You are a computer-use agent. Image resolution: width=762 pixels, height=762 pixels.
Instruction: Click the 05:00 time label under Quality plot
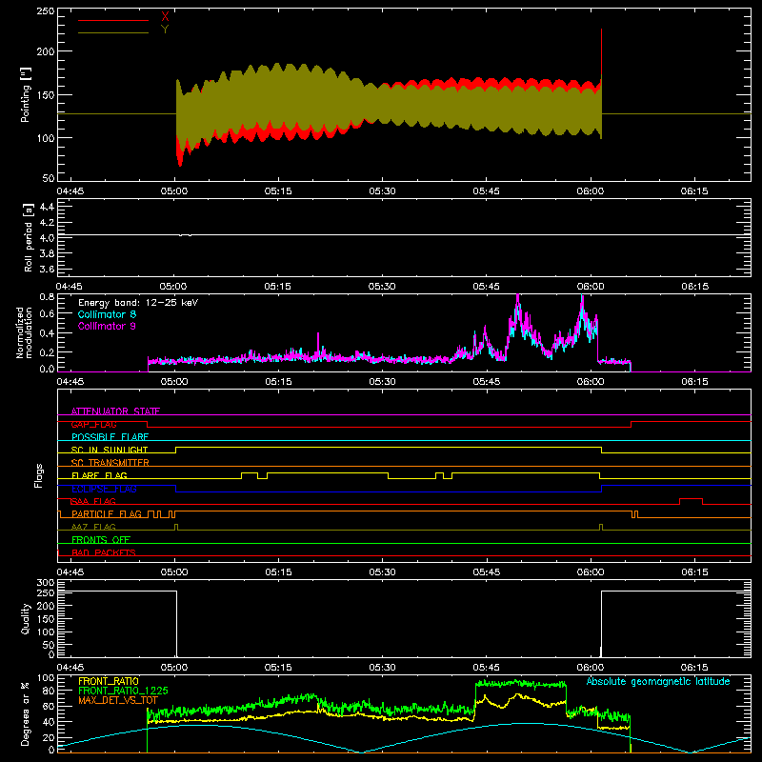174,668
